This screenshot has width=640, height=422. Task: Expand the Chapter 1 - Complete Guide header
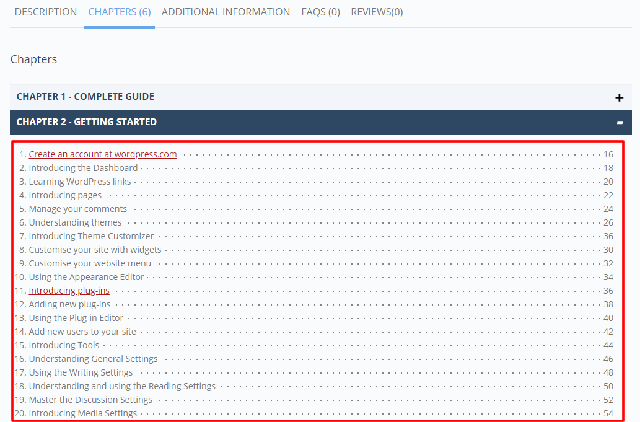tap(85, 97)
